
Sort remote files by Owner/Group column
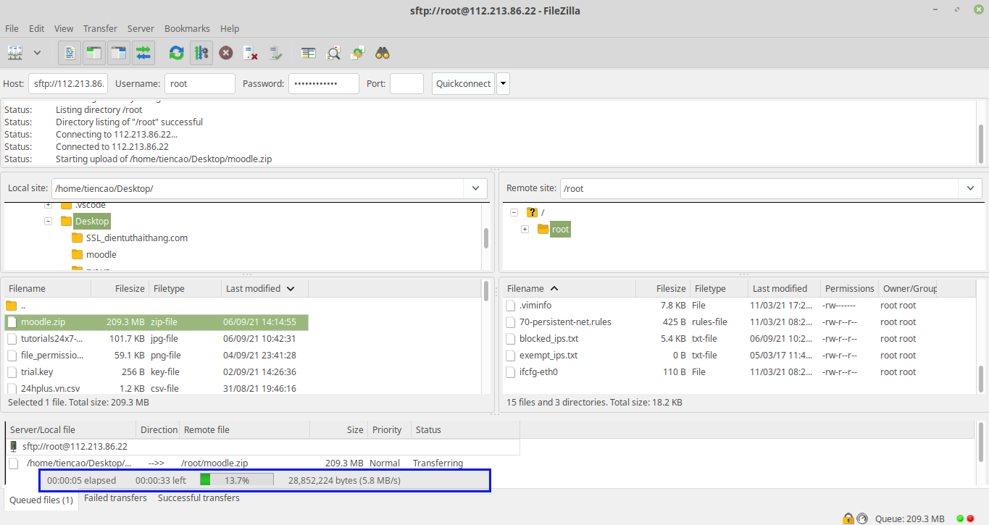pyautogui.click(x=908, y=288)
